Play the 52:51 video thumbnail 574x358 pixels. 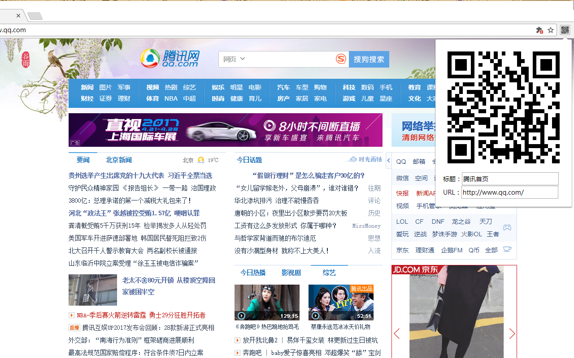click(341, 303)
